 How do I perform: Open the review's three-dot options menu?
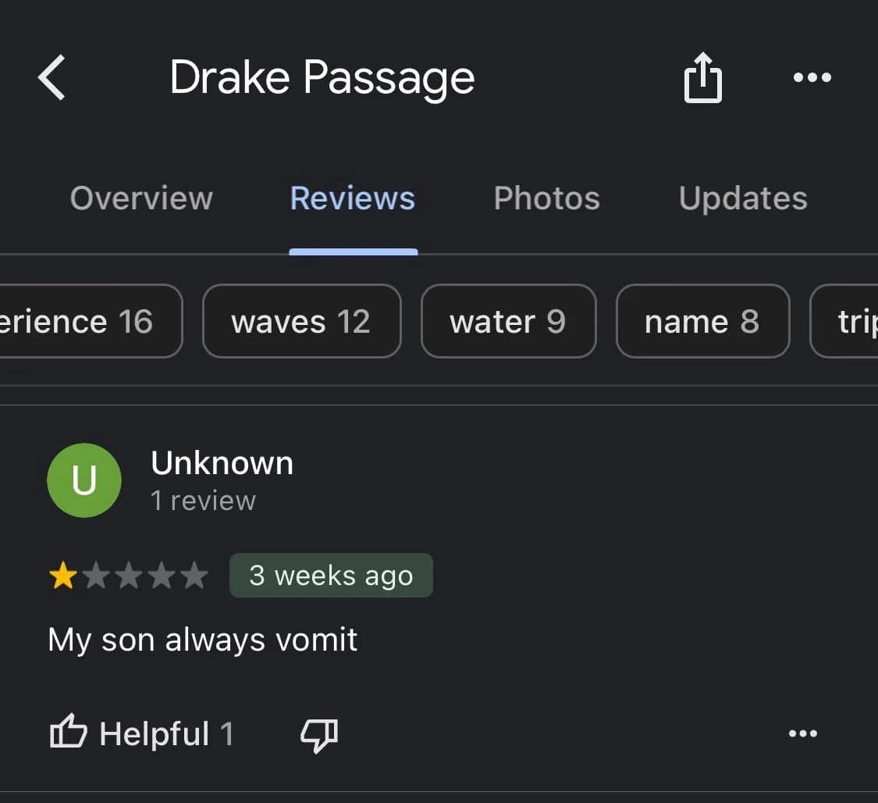click(x=802, y=733)
